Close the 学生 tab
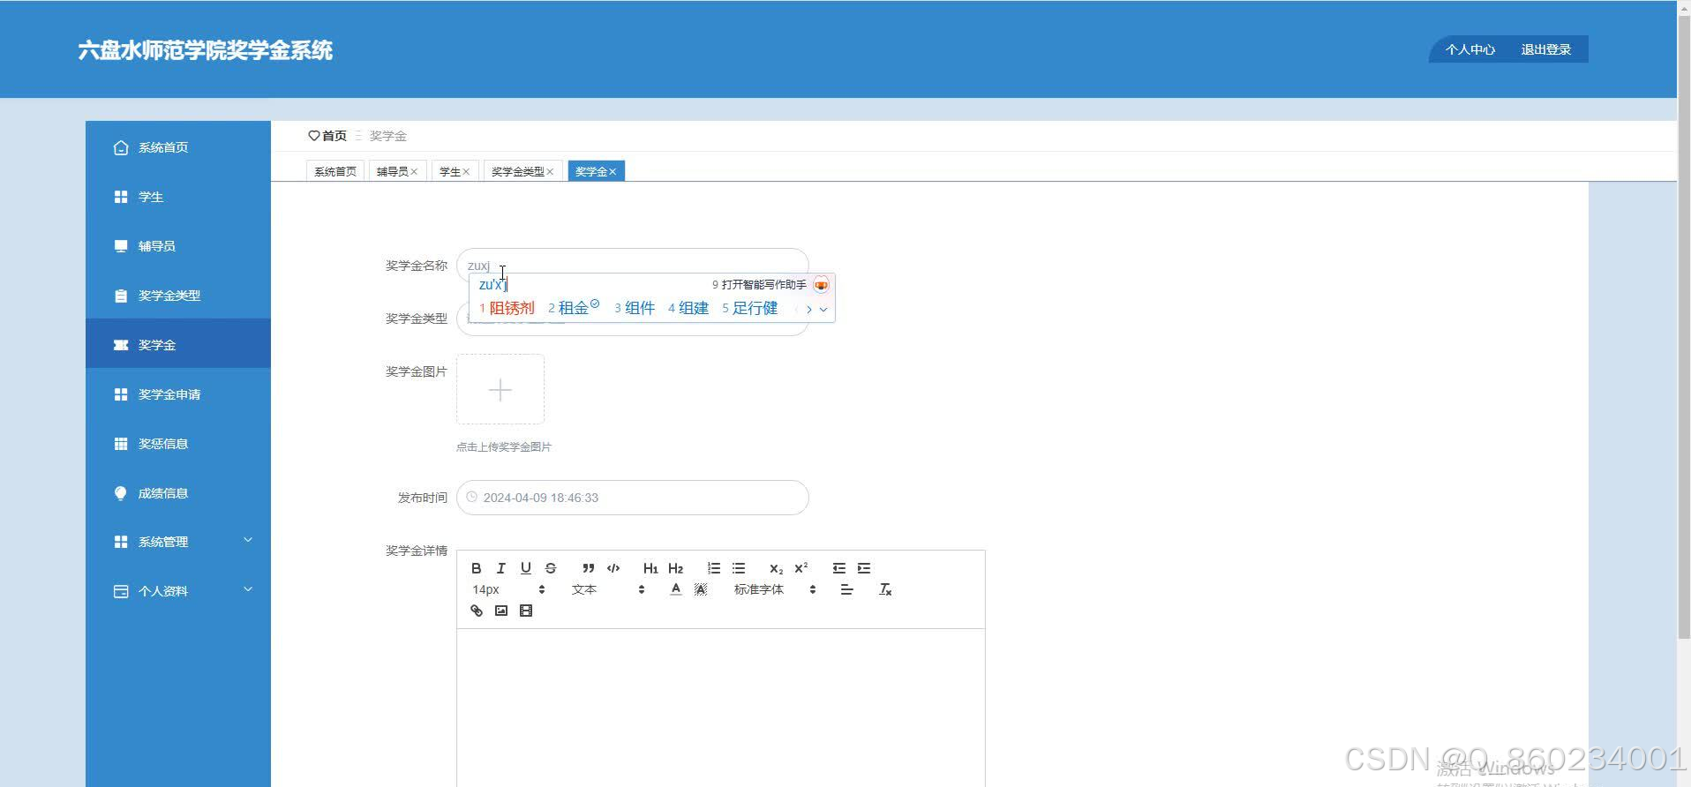Screen dimensions: 1691x787 [x=466, y=172]
